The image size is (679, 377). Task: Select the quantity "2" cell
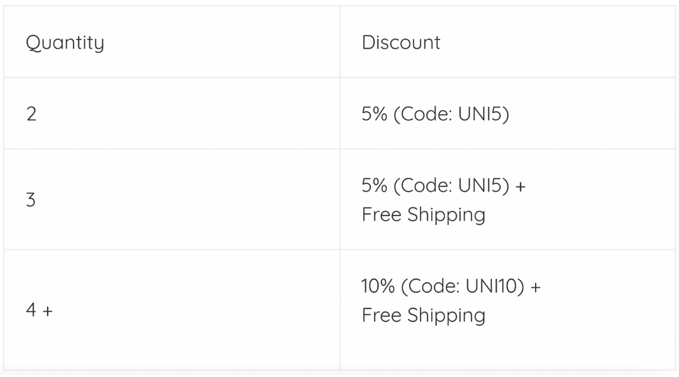(31, 114)
